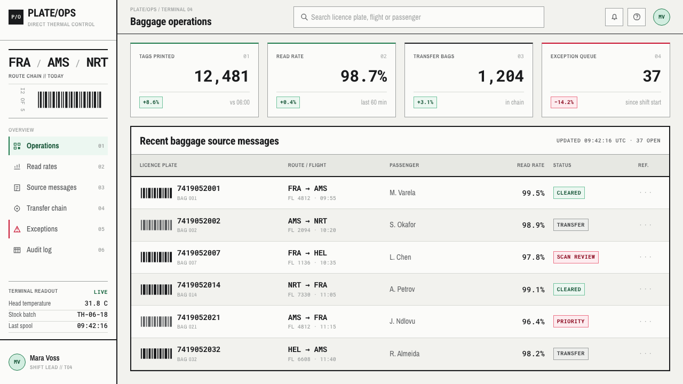Click the SCAN REVIEW status badge
The image size is (683, 384).
point(576,257)
